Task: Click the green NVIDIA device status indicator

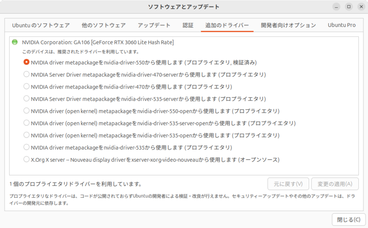Action: [x=15, y=42]
